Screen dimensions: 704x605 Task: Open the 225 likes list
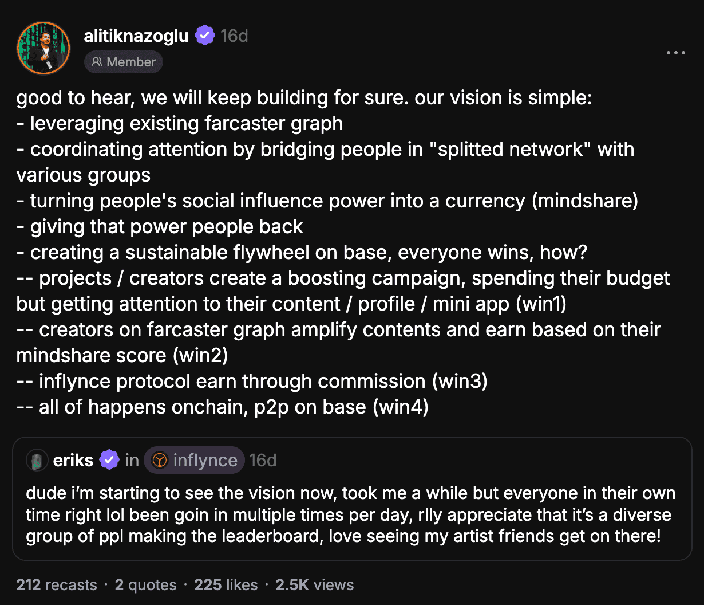click(x=226, y=585)
